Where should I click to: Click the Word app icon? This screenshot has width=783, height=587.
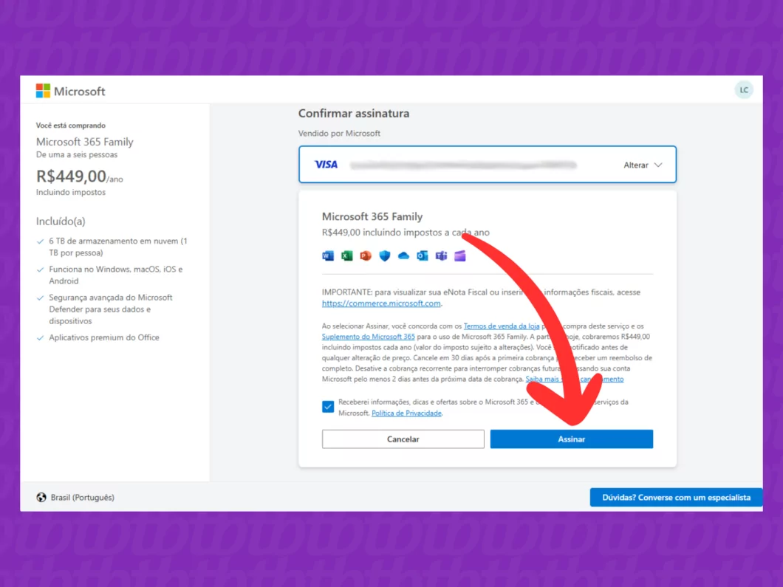tap(328, 256)
